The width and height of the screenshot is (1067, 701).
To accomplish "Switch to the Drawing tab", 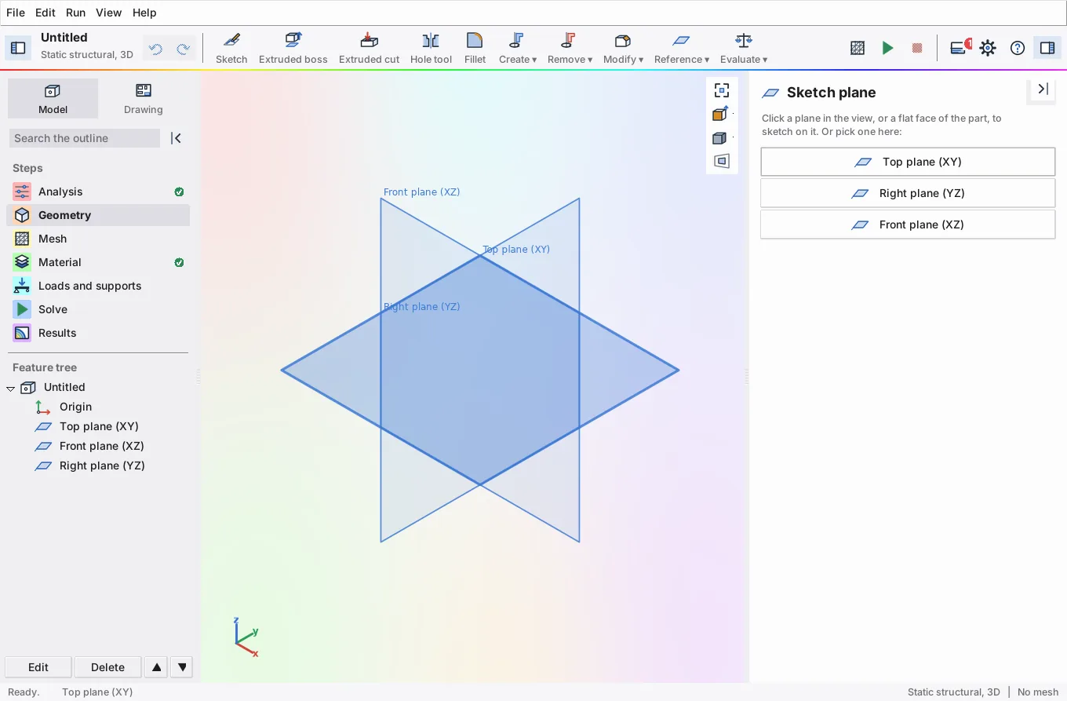I will point(143,99).
